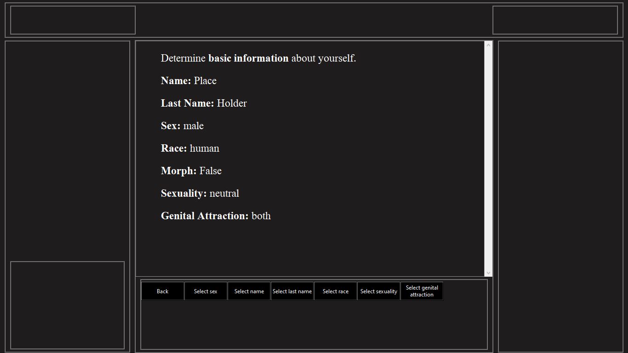Image resolution: width=628 pixels, height=353 pixels.
Task: Click the empty top-left header box
Action: [x=73, y=20]
